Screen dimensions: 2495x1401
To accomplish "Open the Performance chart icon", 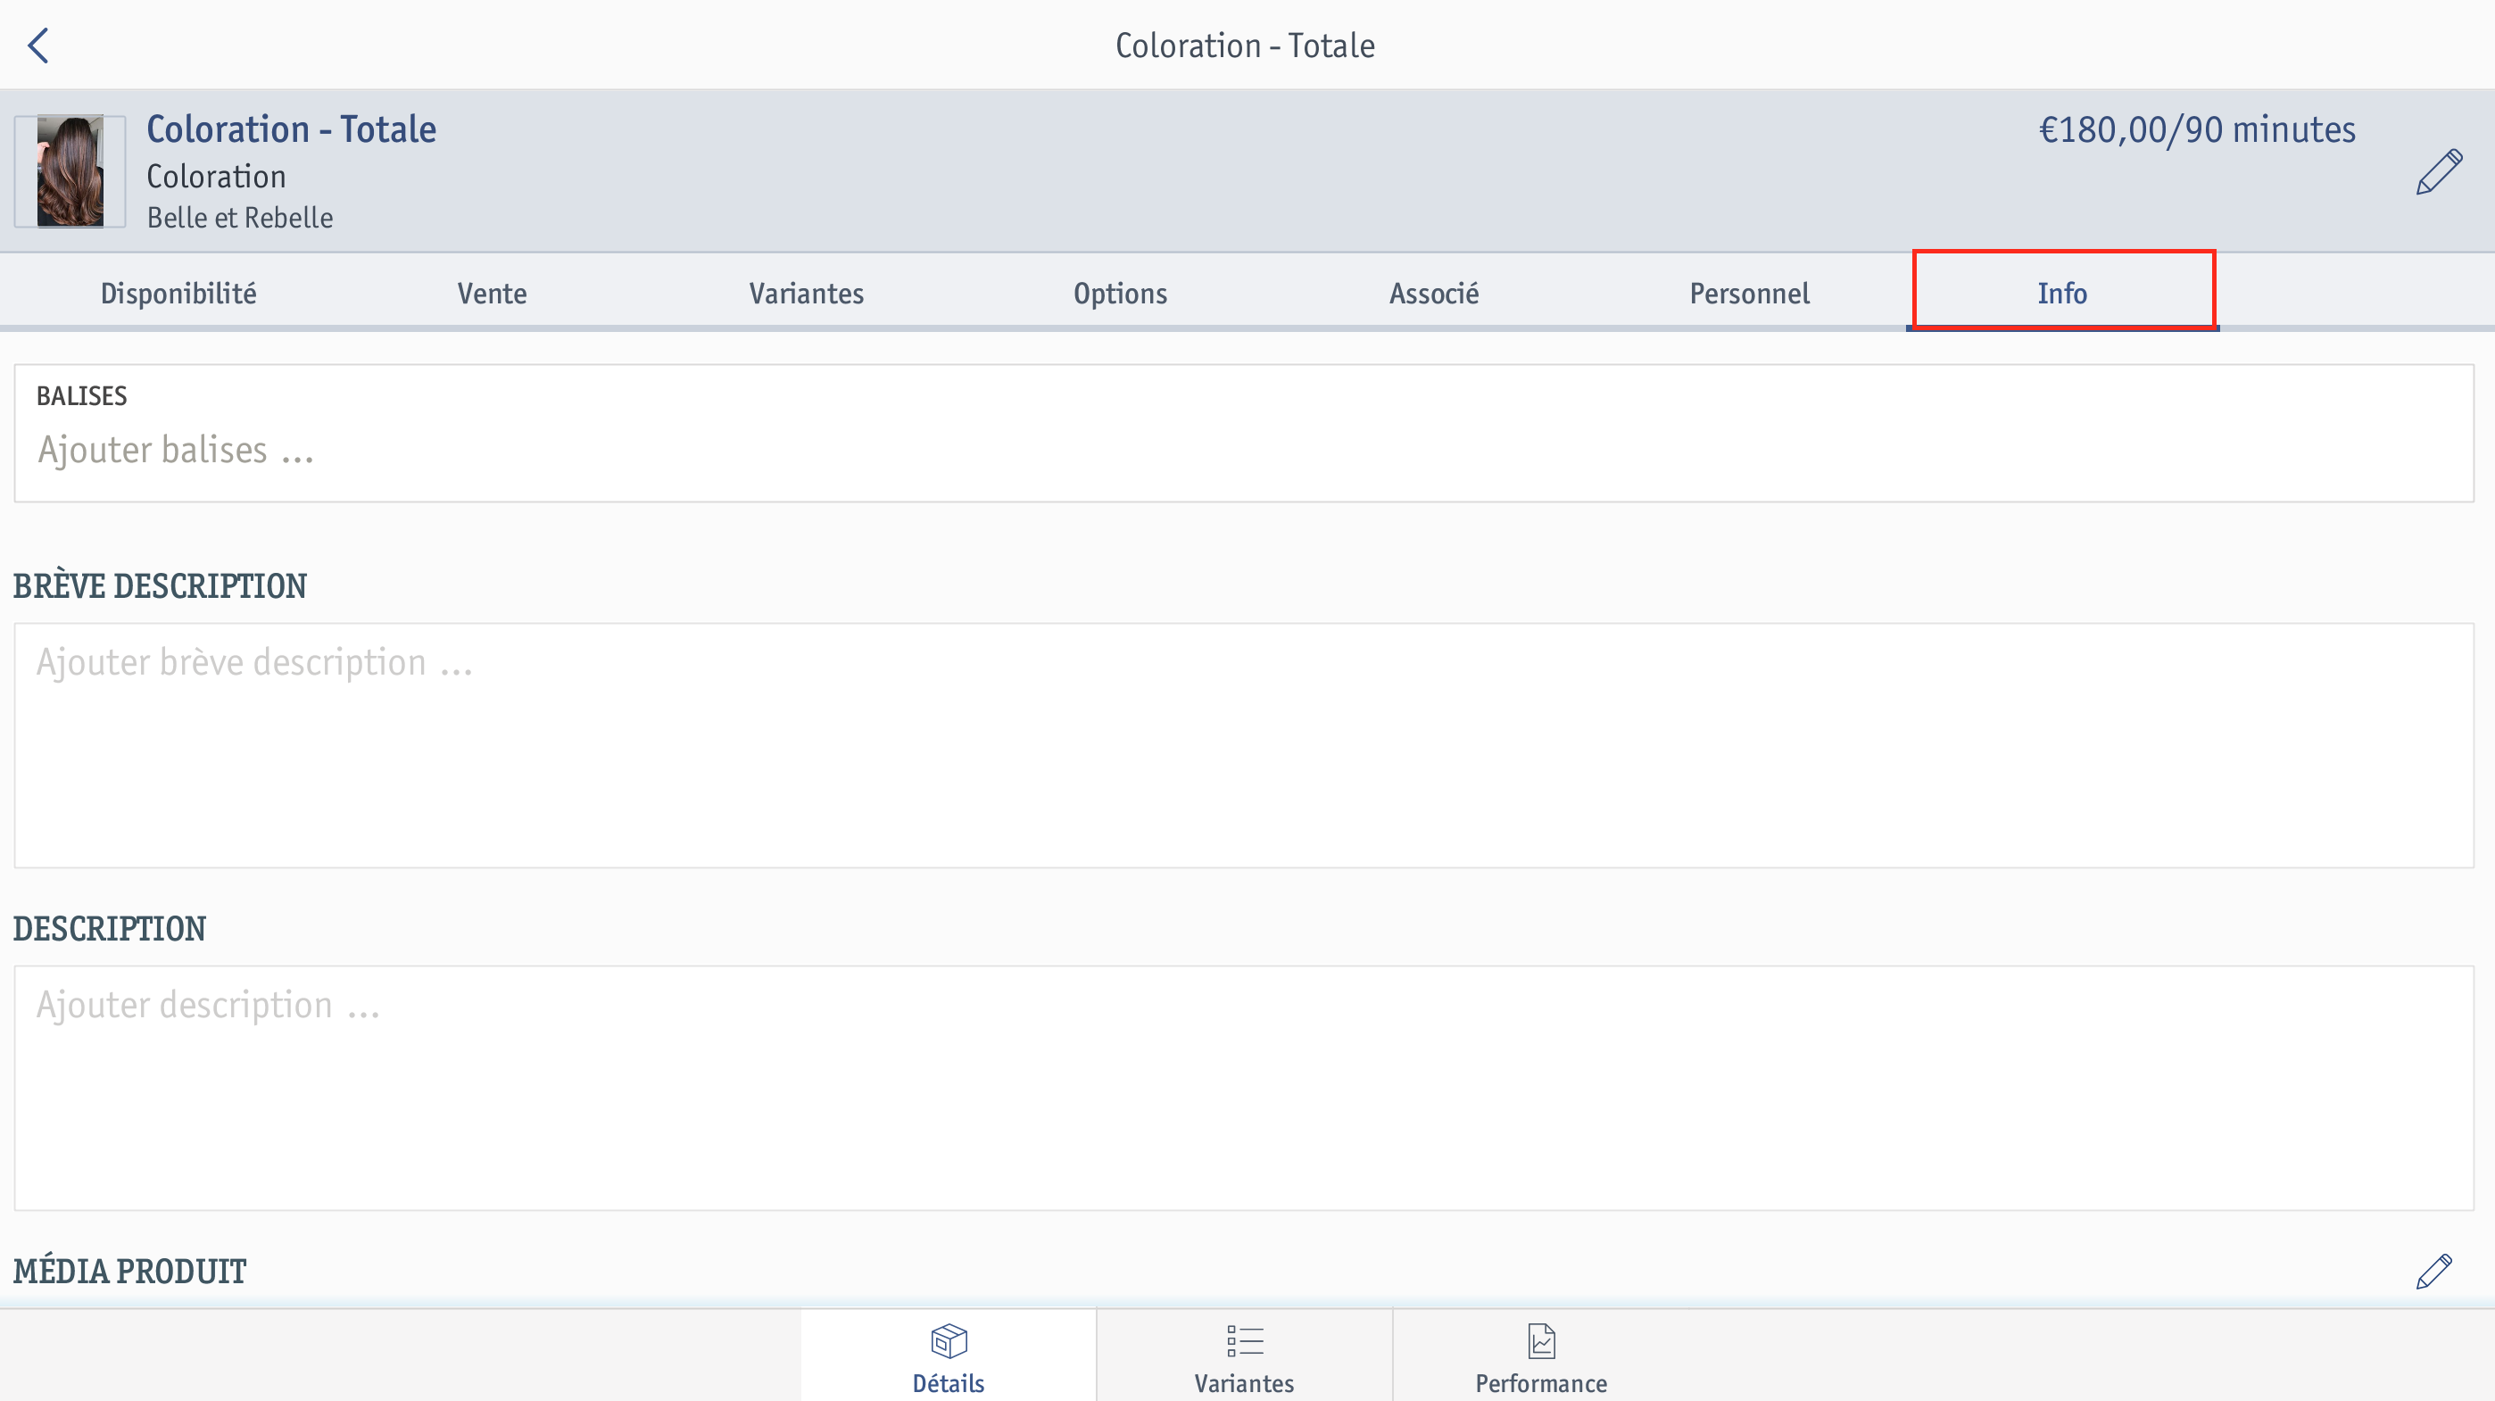I will click(x=1540, y=1357).
